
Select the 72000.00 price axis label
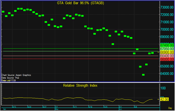[x=167, y=15]
